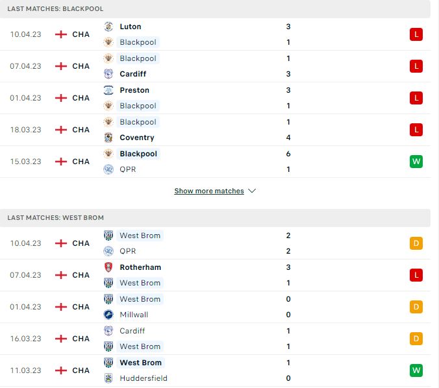
Task: Click the Millwall club crest icon
Action: 108,315
